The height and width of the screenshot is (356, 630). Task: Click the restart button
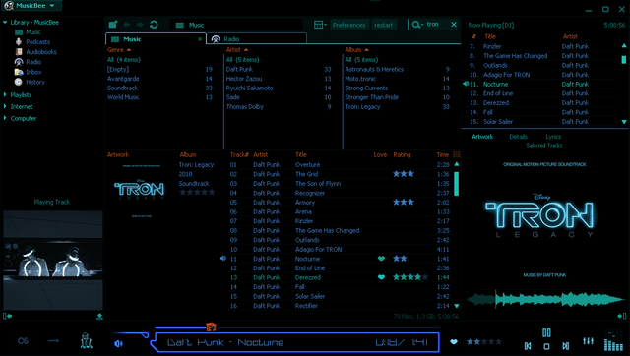(x=384, y=25)
